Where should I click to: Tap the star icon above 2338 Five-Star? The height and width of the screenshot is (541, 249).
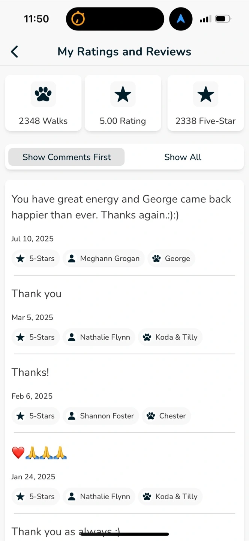(x=205, y=94)
